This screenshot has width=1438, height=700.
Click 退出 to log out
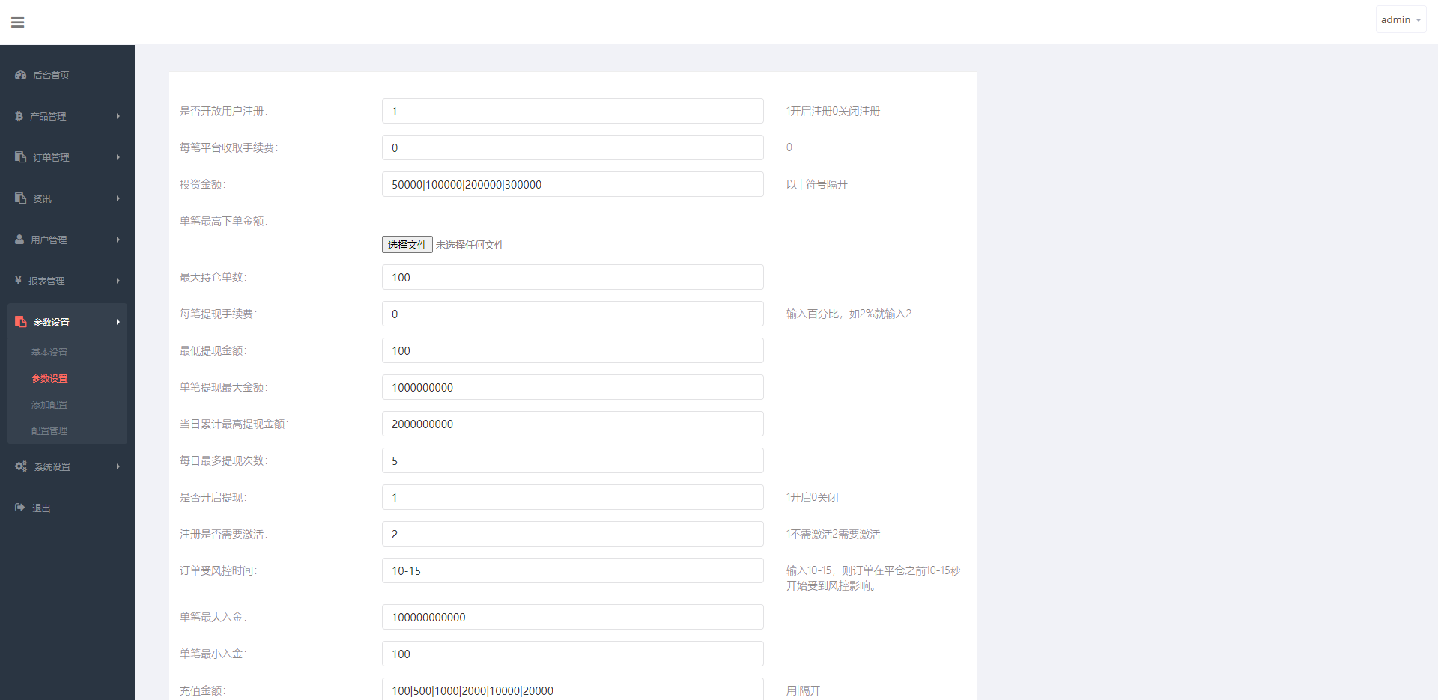click(x=41, y=508)
